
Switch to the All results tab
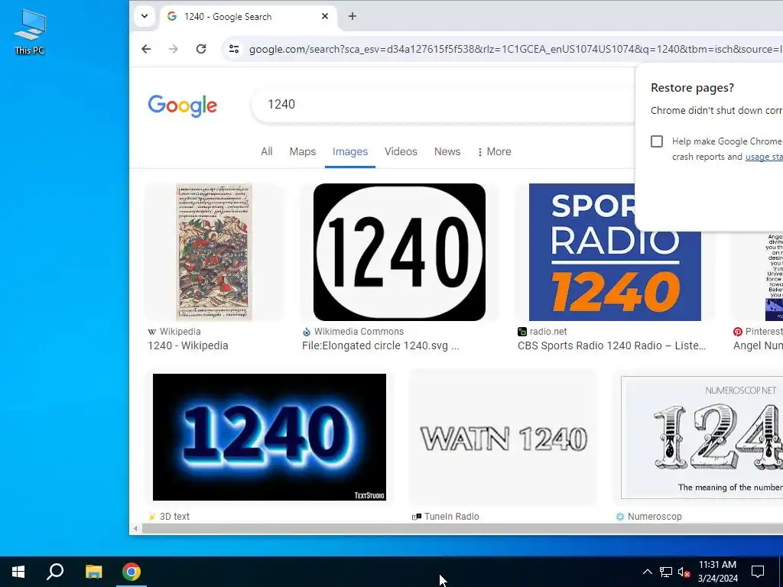pos(267,151)
